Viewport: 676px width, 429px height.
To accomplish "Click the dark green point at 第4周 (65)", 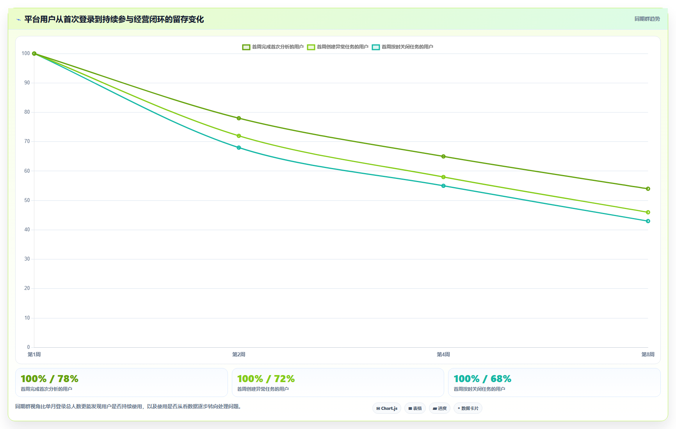I will [443, 156].
